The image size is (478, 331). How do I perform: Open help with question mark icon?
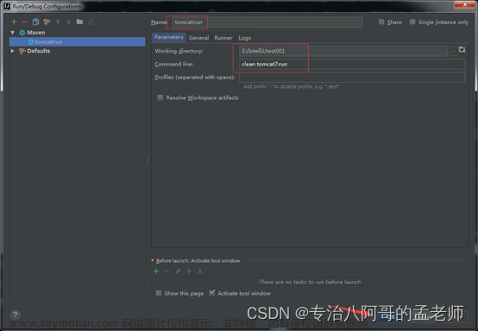[x=16, y=315]
